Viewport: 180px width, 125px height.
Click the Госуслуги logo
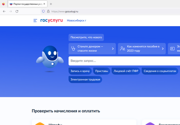coord(51,21)
